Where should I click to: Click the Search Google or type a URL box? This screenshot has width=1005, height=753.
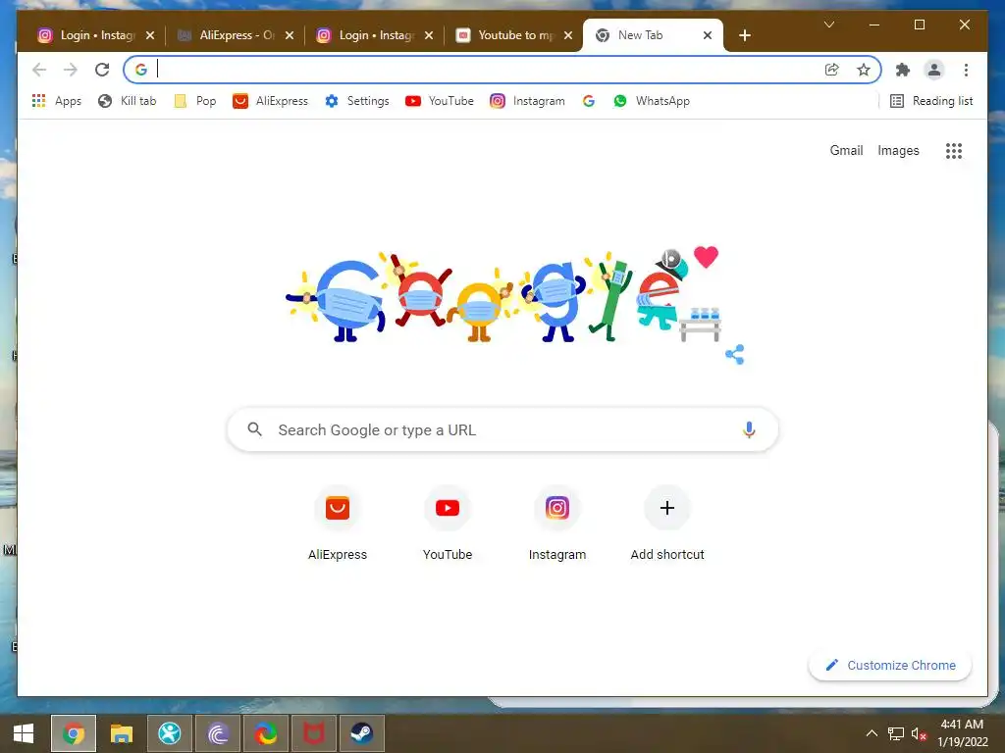point(502,429)
